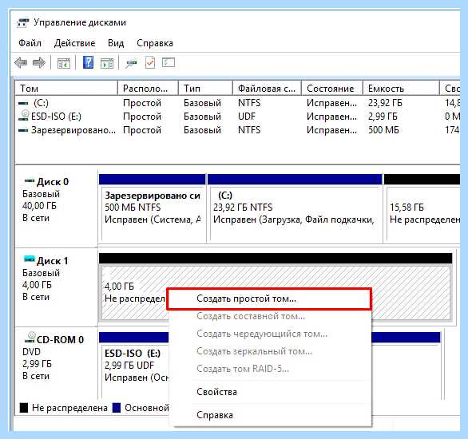Screen dimensions: 468x439
Task: Select the Зарезервировано... volume name
Action: tap(73, 130)
